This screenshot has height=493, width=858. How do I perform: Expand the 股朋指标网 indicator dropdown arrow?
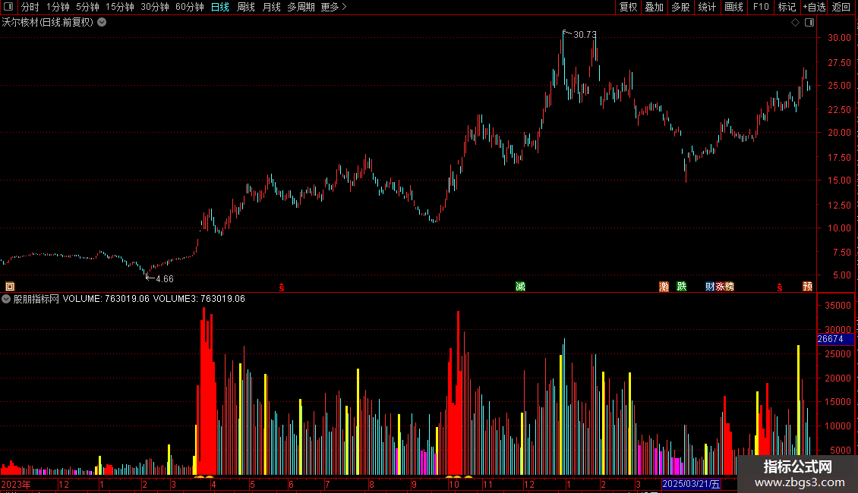pos(6,299)
